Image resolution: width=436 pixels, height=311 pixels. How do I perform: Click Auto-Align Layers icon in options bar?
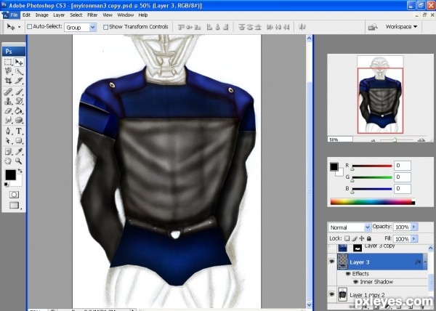(302, 27)
